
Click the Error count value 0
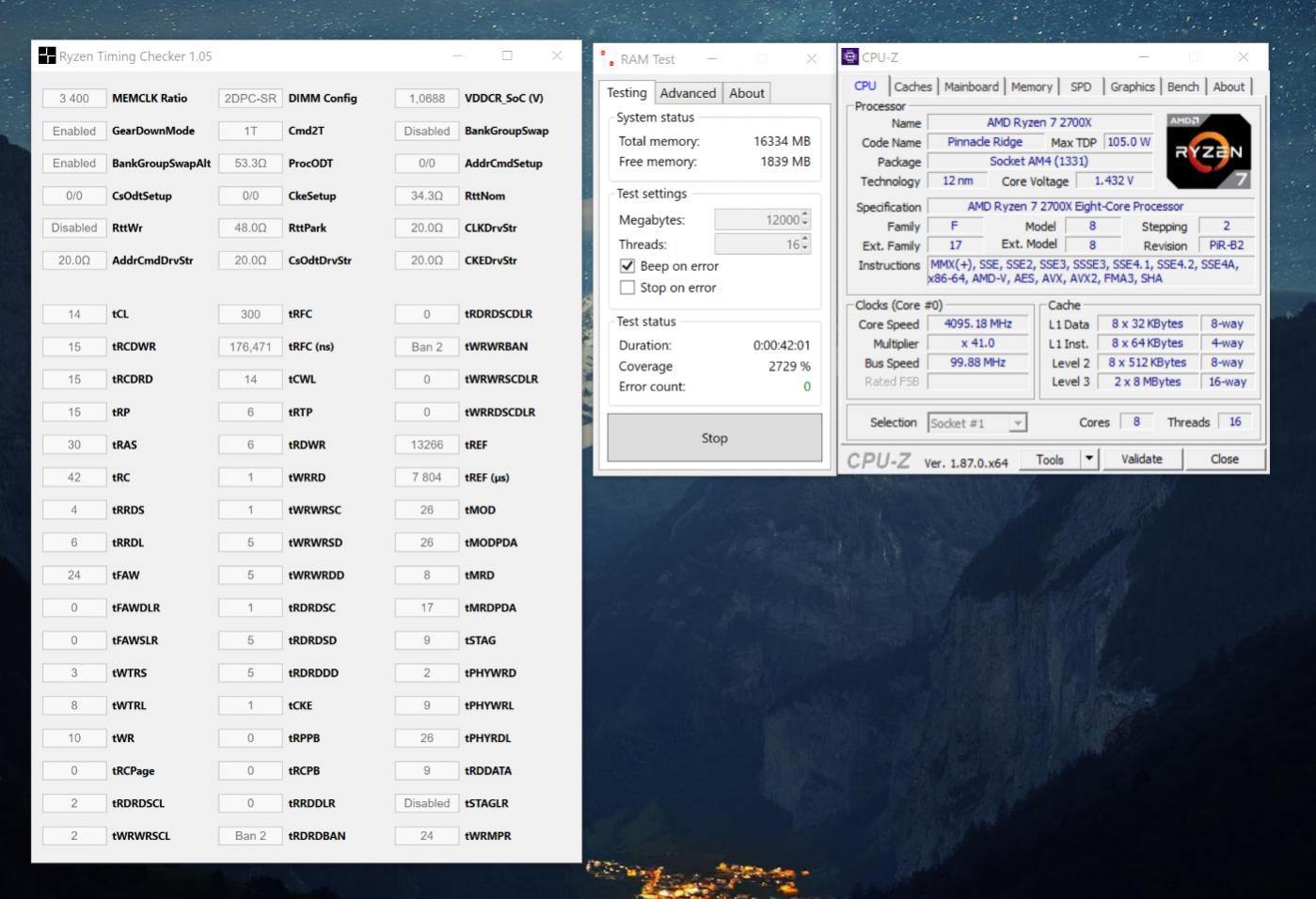point(806,386)
